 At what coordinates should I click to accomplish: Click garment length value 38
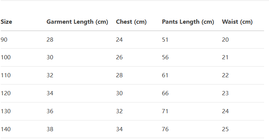[x=50, y=129]
